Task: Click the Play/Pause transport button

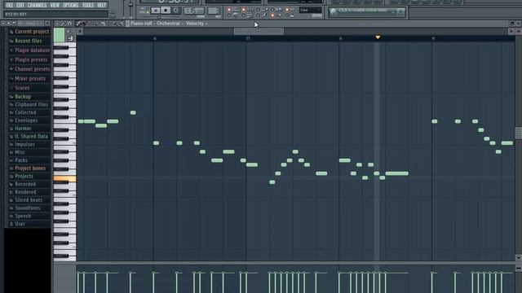Action: point(156,11)
